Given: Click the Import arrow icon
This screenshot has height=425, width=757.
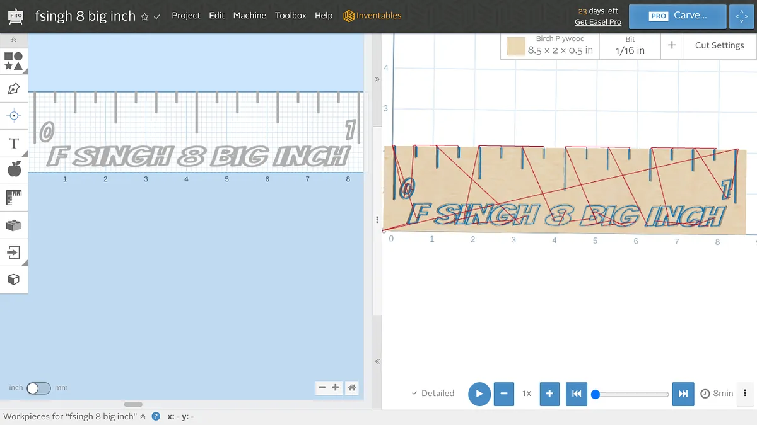Looking at the screenshot, I should click(x=14, y=252).
